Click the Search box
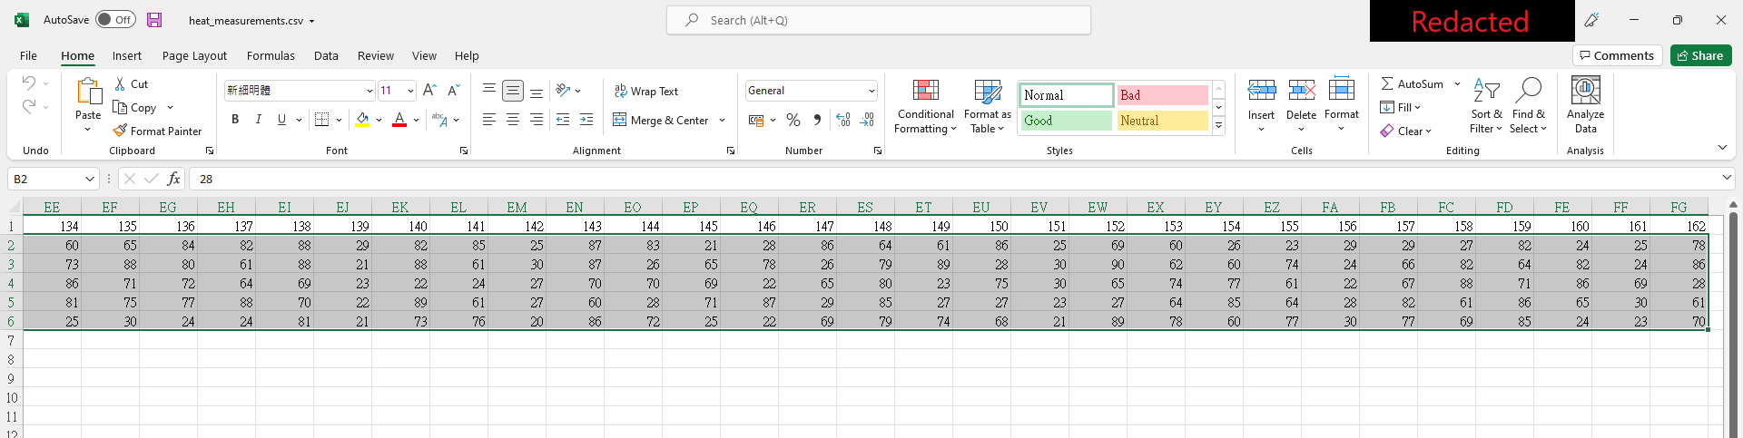Viewport: 1743px width, 438px height. (879, 20)
